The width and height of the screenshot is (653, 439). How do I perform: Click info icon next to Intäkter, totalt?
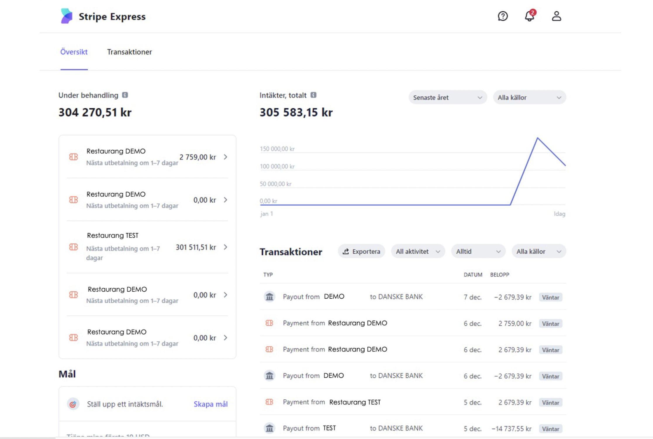(313, 95)
